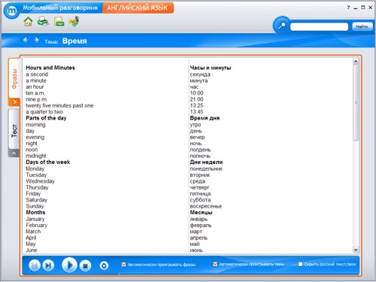Click the vertical scrollbar thumb
Viewport: 376px width, 282px height.
356,103
